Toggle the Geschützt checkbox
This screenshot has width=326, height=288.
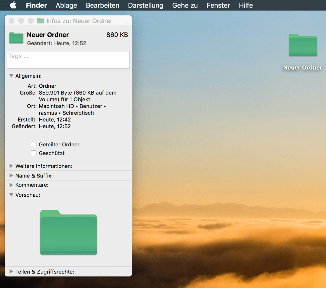pyautogui.click(x=34, y=153)
